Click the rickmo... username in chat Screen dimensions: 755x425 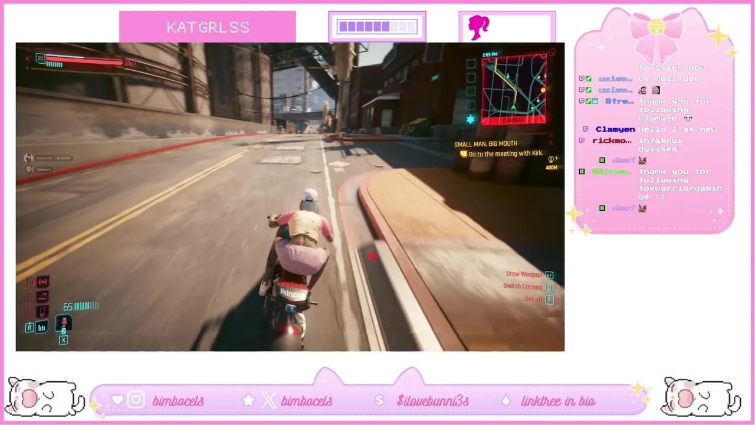(612, 140)
